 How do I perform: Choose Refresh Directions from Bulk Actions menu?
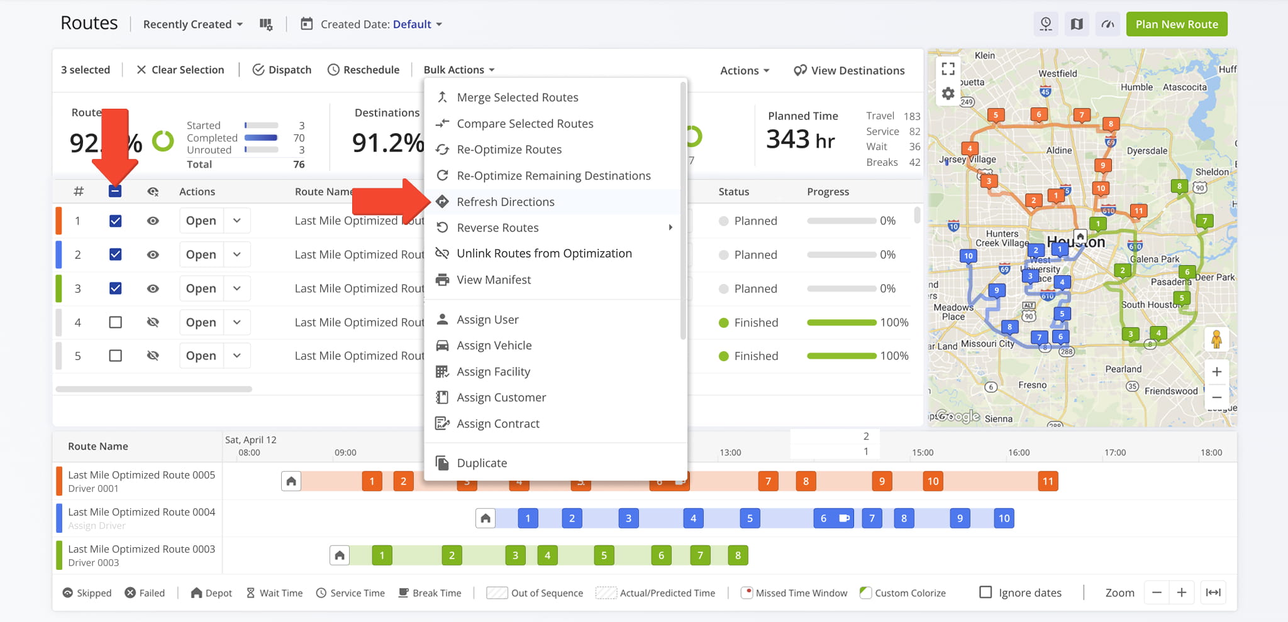point(506,202)
